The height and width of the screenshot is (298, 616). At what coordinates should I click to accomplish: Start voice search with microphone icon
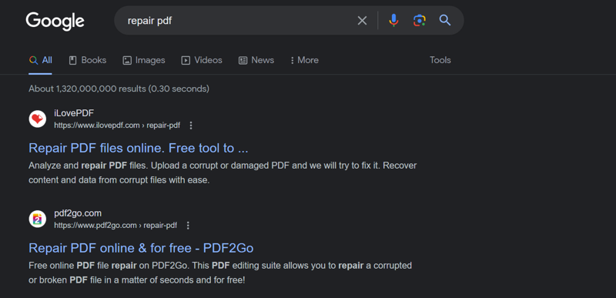pyautogui.click(x=393, y=21)
